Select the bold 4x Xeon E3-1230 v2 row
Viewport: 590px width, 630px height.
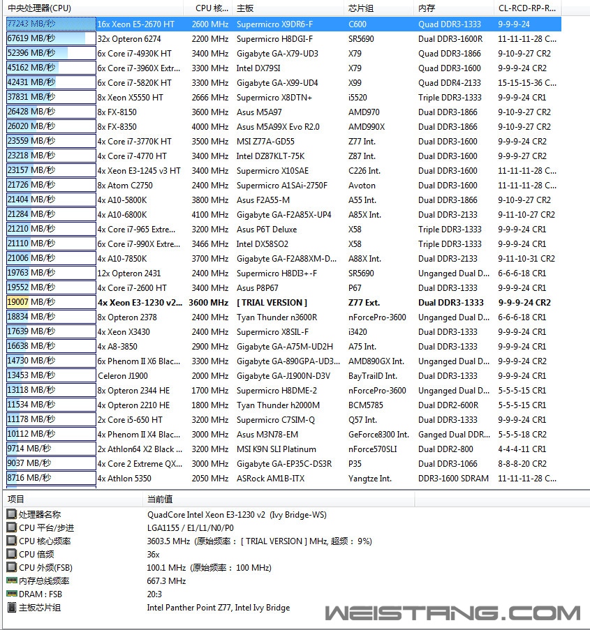click(140, 303)
